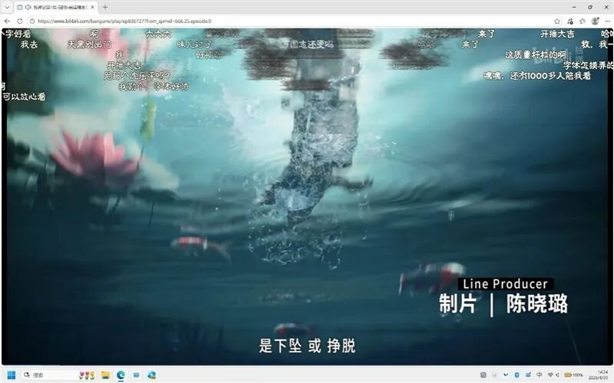Viewport: 614px width, 383px height.
Task: Click the subtitle text 是下坠 或 挣脱
Action: [307, 346]
